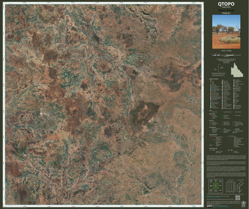
Task: Click the Communication Station legend icon
Action: click(222, 108)
